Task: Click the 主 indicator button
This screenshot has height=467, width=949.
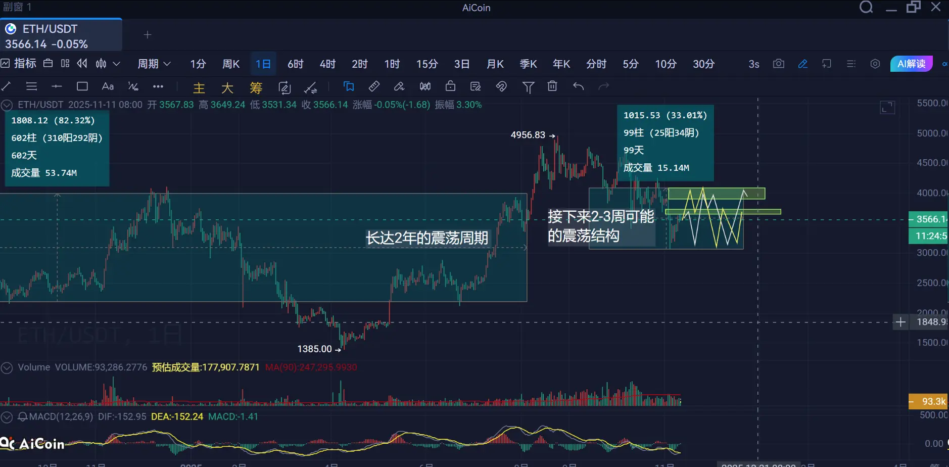Action: 199,88
